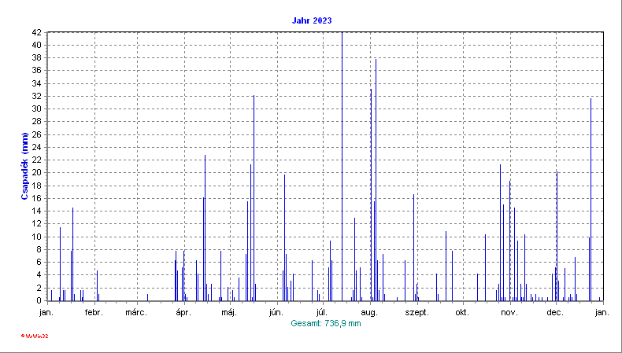Viewport: 622px width, 353px height.
Task: Click the mid-May bar reaching 32 mm
Action: click(254, 198)
